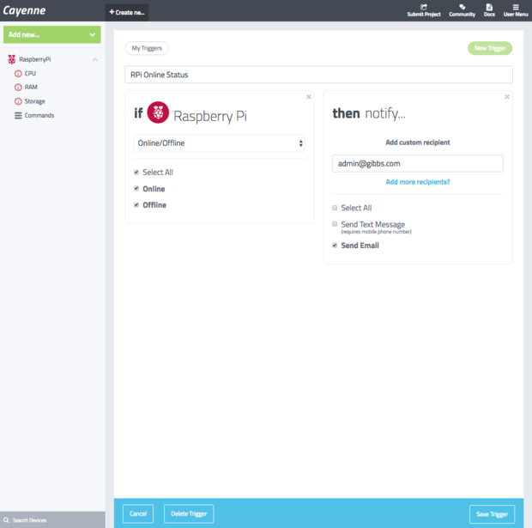Image resolution: width=532 pixels, height=528 pixels.
Task: Close the 'then notify' card
Action: [x=507, y=97]
